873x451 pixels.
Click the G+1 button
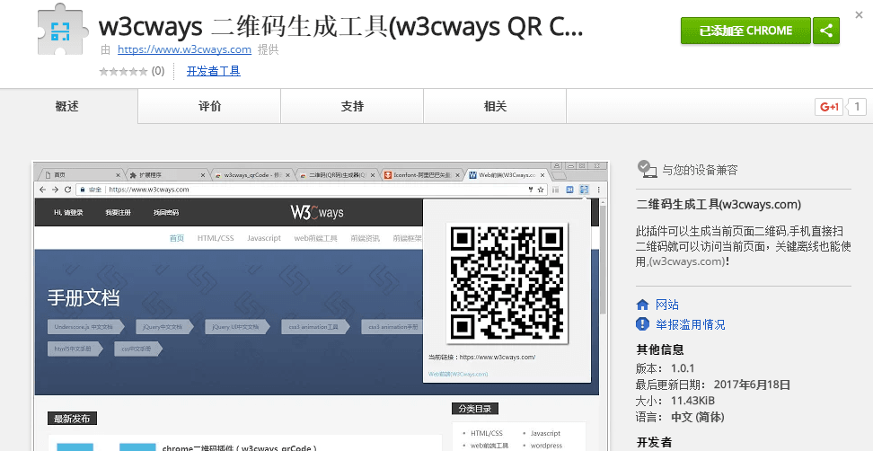pyautogui.click(x=829, y=107)
